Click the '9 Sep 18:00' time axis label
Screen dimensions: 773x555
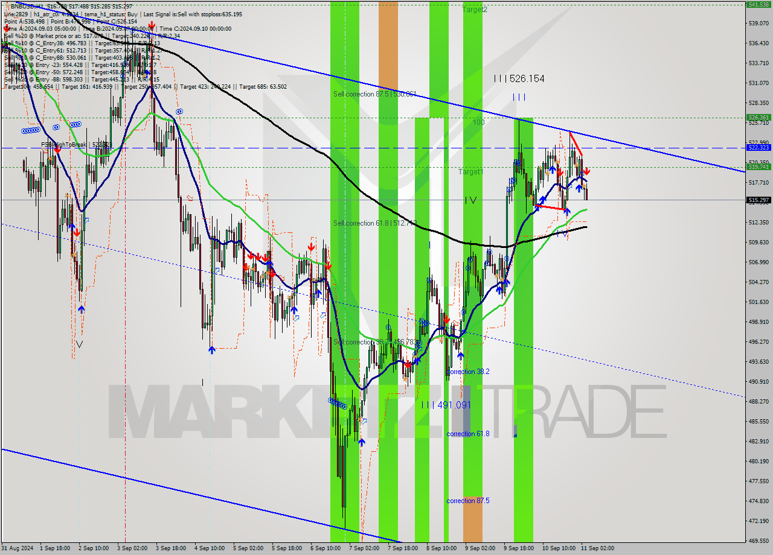[519, 548]
